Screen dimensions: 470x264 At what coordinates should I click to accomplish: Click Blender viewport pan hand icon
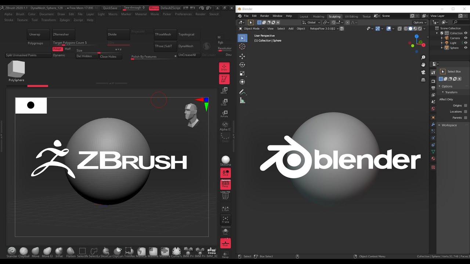pos(423,65)
